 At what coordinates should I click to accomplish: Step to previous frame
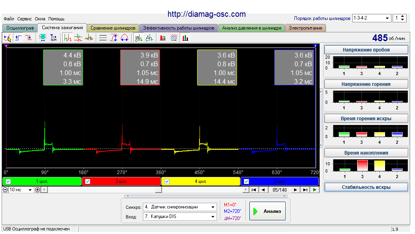click(x=263, y=190)
